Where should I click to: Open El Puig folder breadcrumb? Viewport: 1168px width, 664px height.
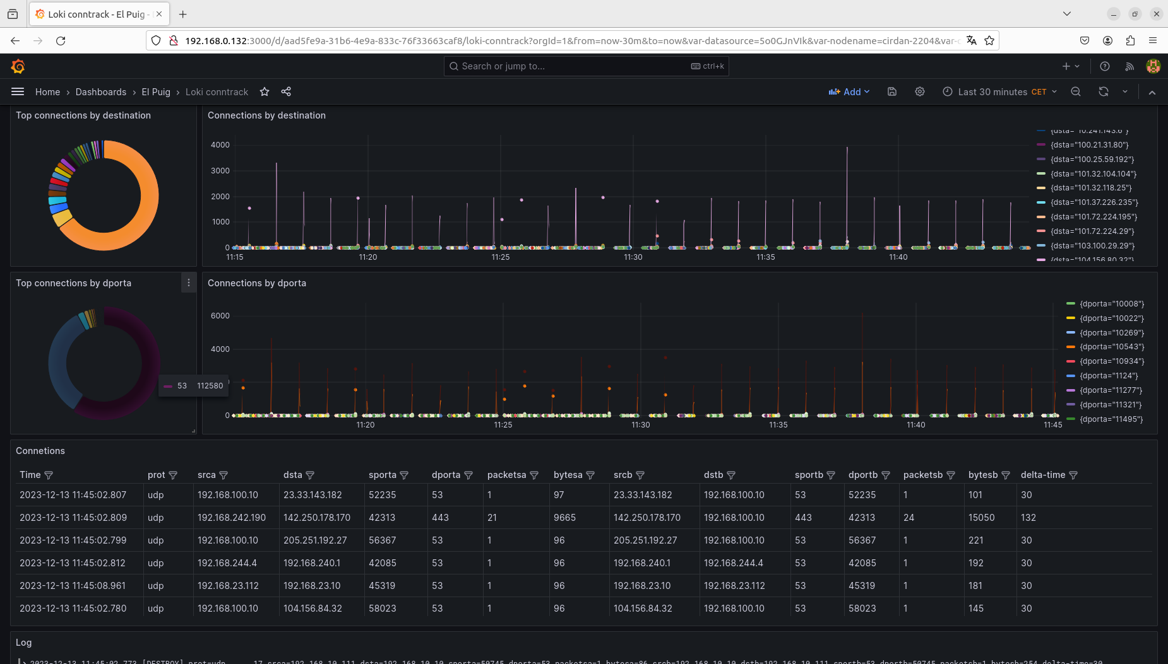coord(156,92)
